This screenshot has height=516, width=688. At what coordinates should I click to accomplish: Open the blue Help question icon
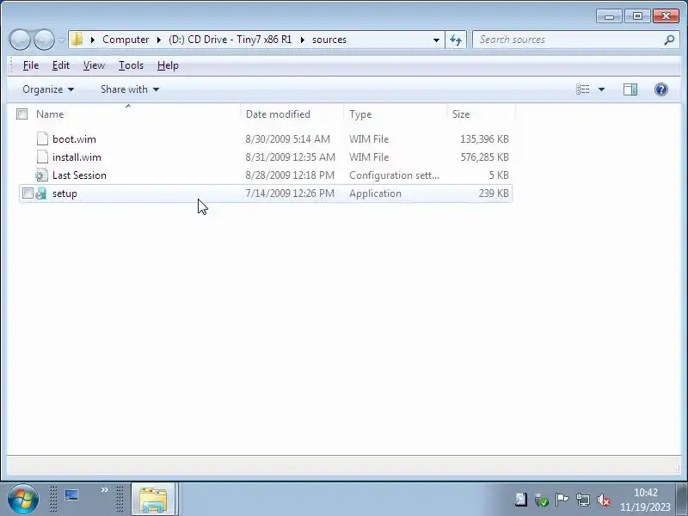pos(660,89)
